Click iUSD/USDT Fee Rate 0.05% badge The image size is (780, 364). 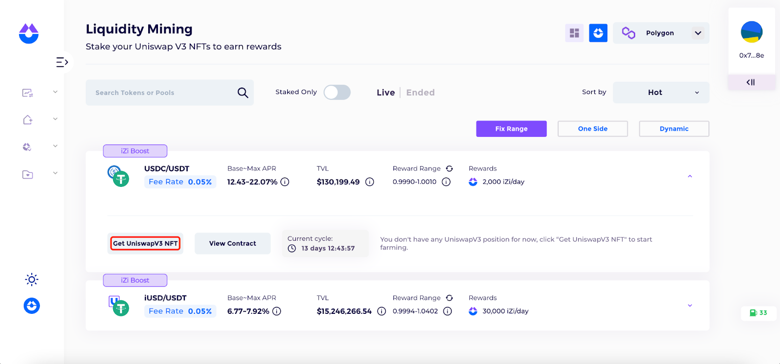[x=180, y=311]
